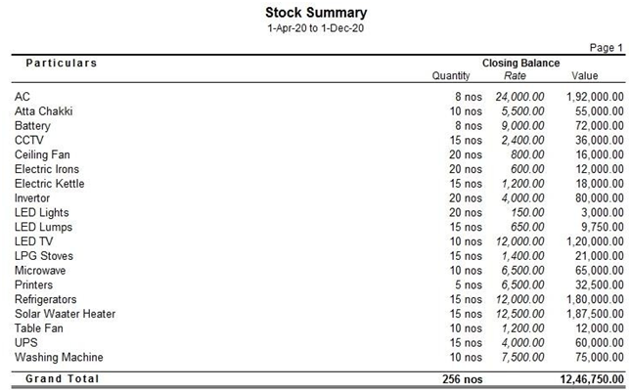Open the Atta Chakki stock item

pyautogui.click(x=43, y=111)
